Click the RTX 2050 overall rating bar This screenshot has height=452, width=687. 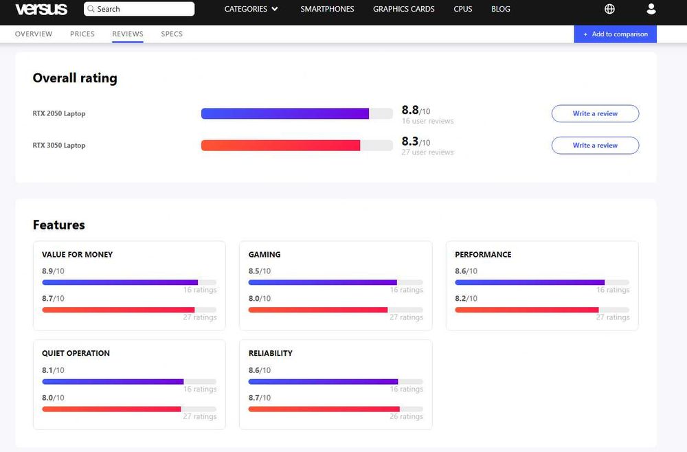pyautogui.click(x=297, y=113)
